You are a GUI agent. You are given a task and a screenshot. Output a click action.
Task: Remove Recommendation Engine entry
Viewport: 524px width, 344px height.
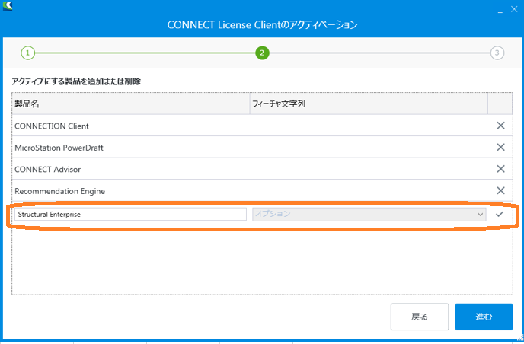[500, 191]
